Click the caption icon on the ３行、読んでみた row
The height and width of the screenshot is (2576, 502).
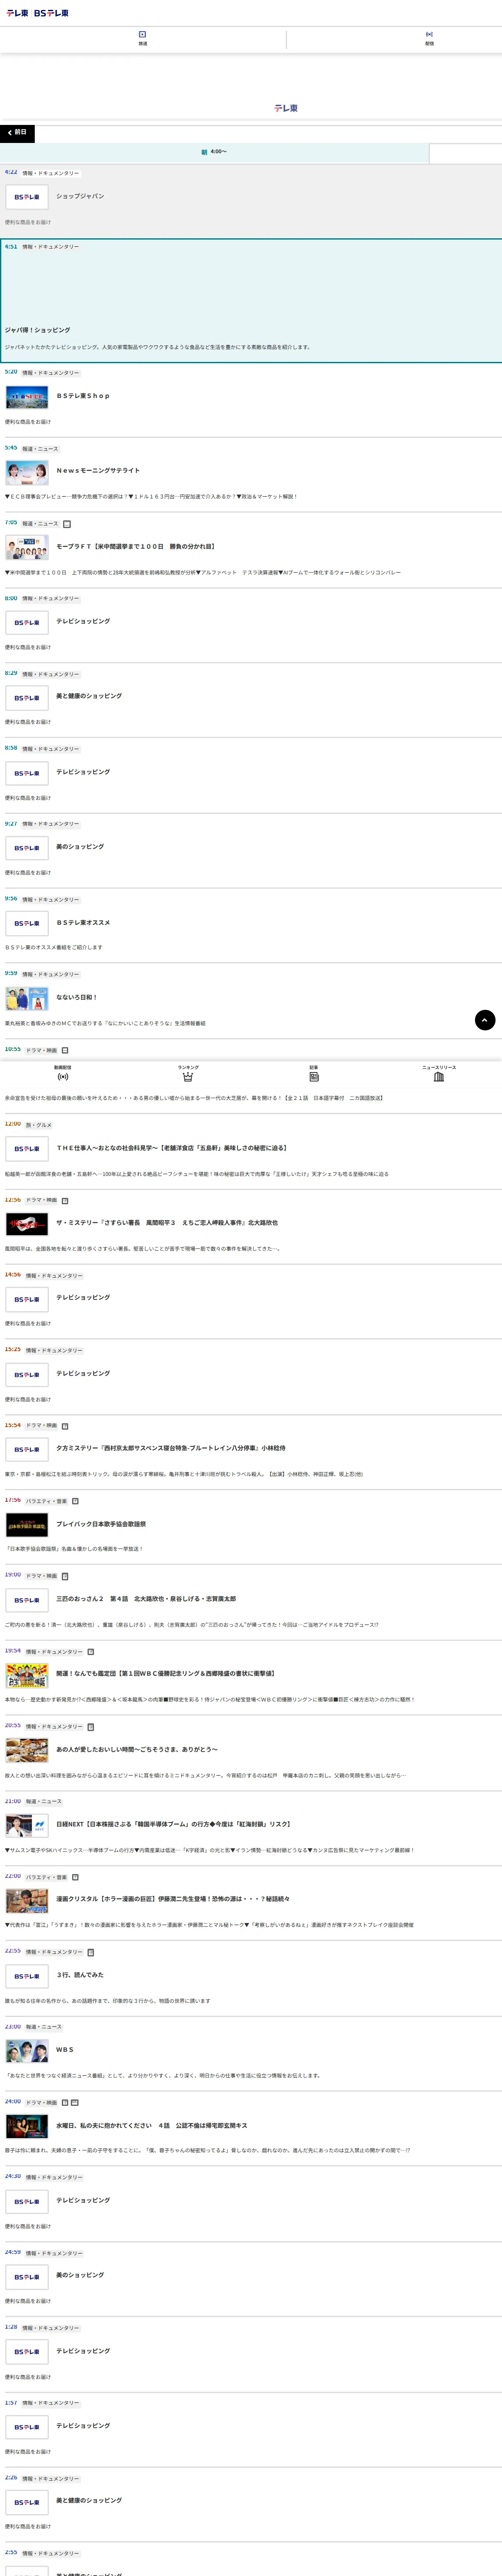pyautogui.click(x=91, y=1952)
